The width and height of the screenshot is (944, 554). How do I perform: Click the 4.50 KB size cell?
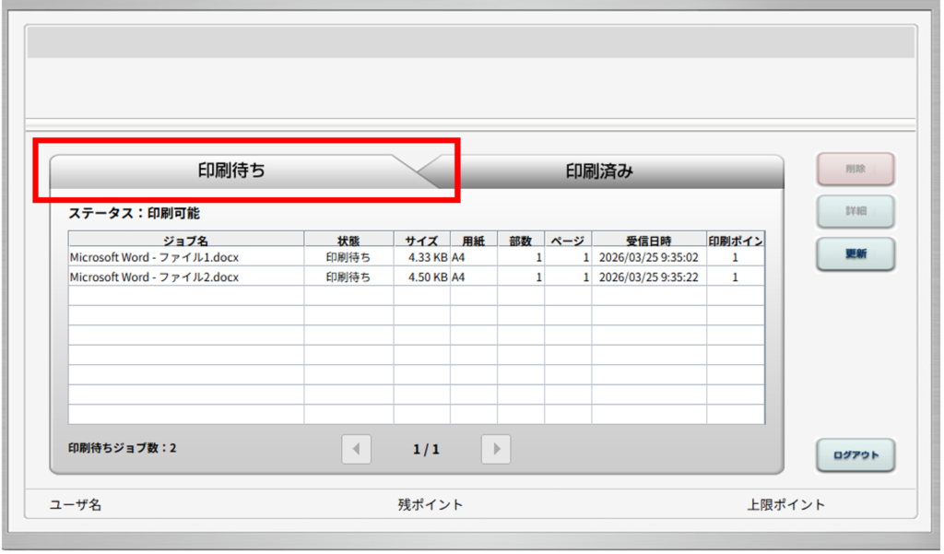click(427, 277)
